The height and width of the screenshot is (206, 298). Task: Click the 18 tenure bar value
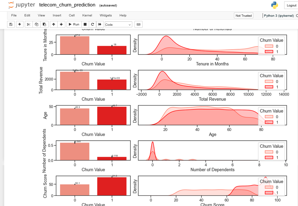click(x=115, y=45)
